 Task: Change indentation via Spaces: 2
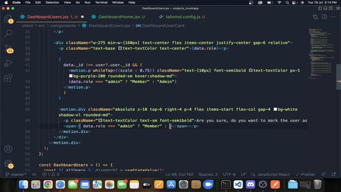point(208,174)
